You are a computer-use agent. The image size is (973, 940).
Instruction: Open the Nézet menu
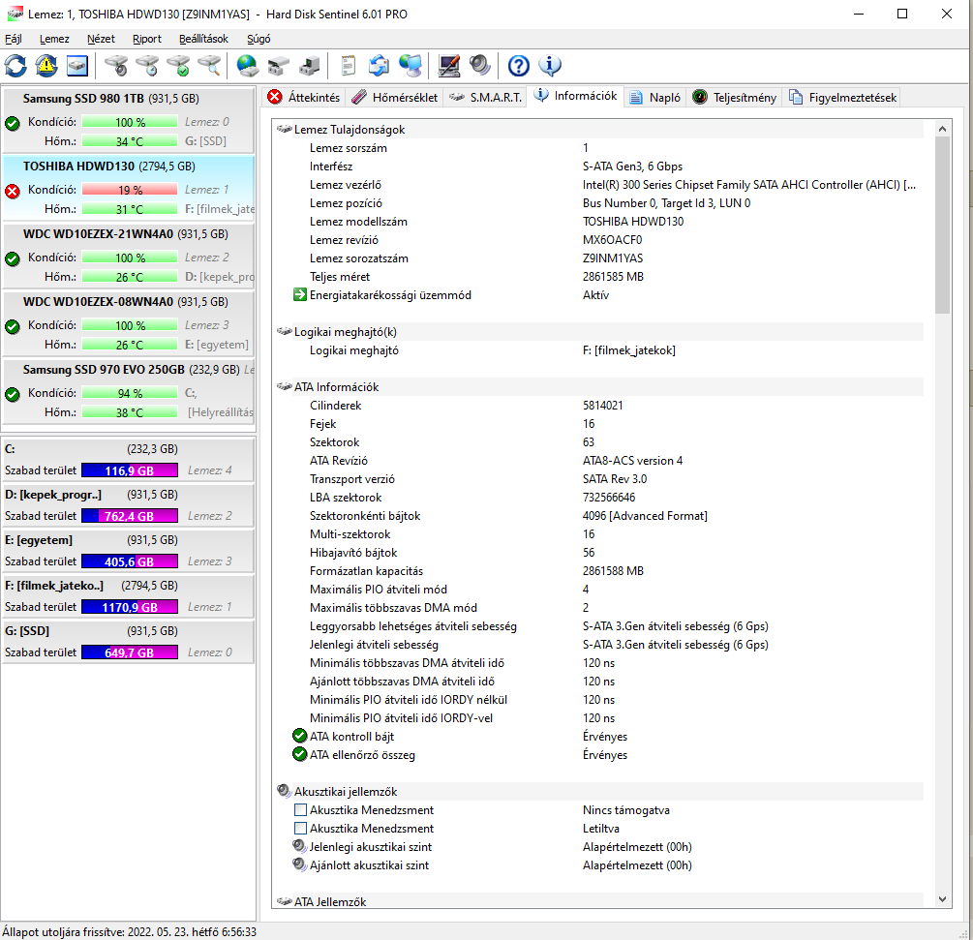pos(101,39)
